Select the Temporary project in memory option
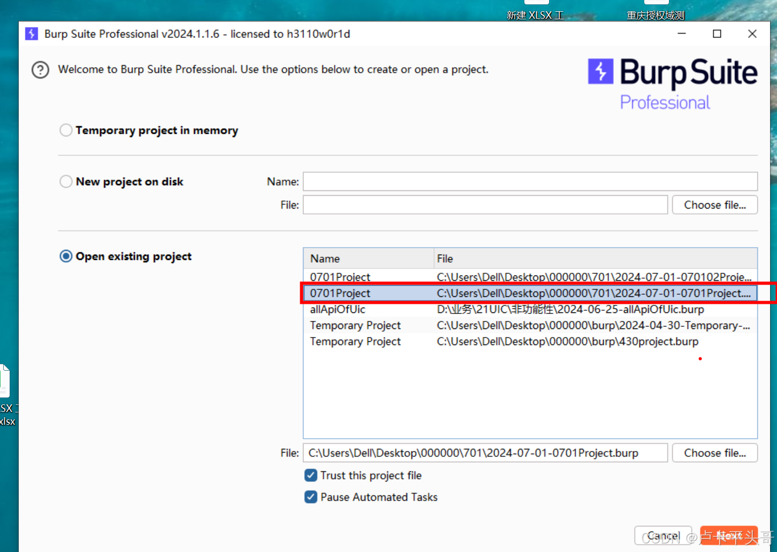Screen dimensions: 777x552 66,130
